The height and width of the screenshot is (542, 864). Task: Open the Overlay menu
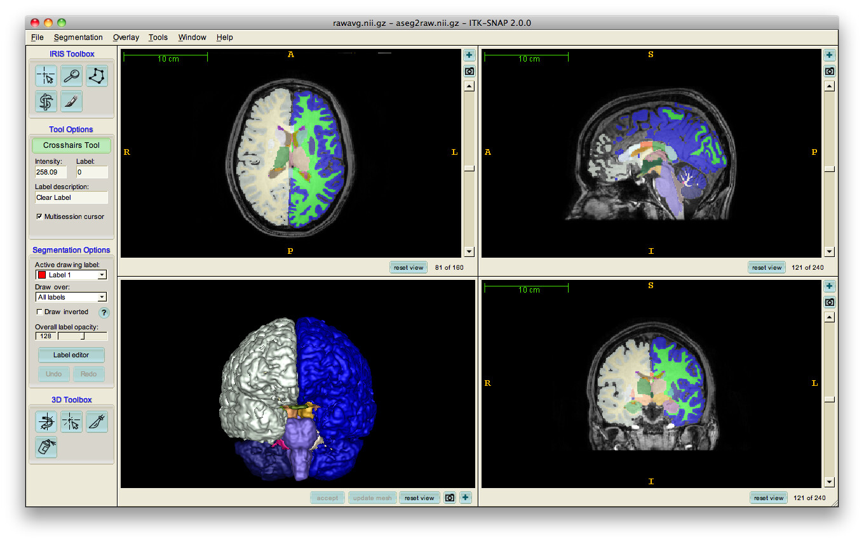125,37
